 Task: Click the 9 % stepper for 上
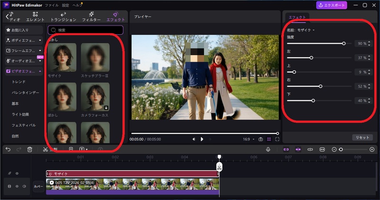click(369, 72)
